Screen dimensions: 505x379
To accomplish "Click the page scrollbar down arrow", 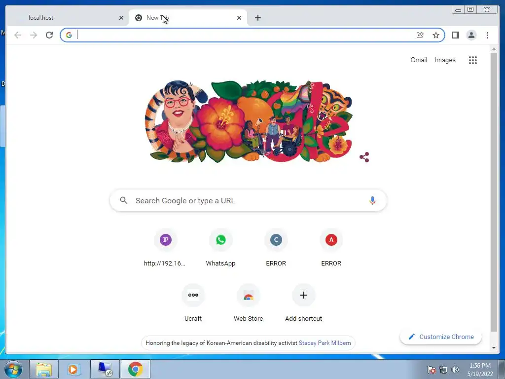I will pyautogui.click(x=494, y=348).
